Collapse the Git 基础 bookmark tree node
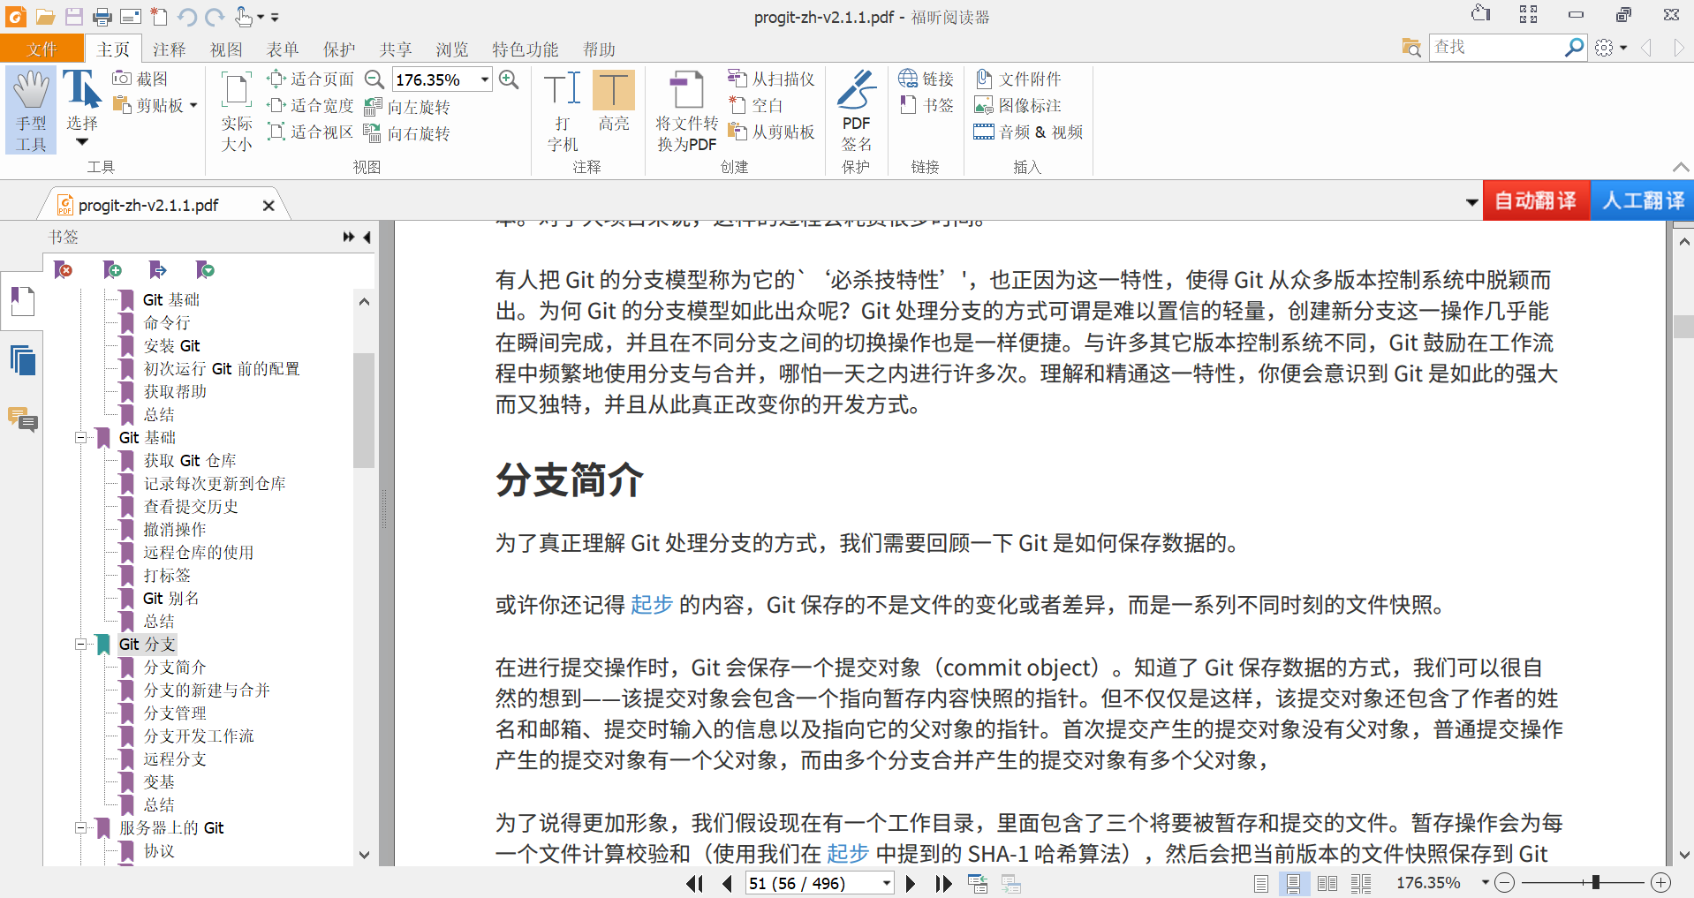The width and height of the screenshot is (1694, 898). pos(80,437)
